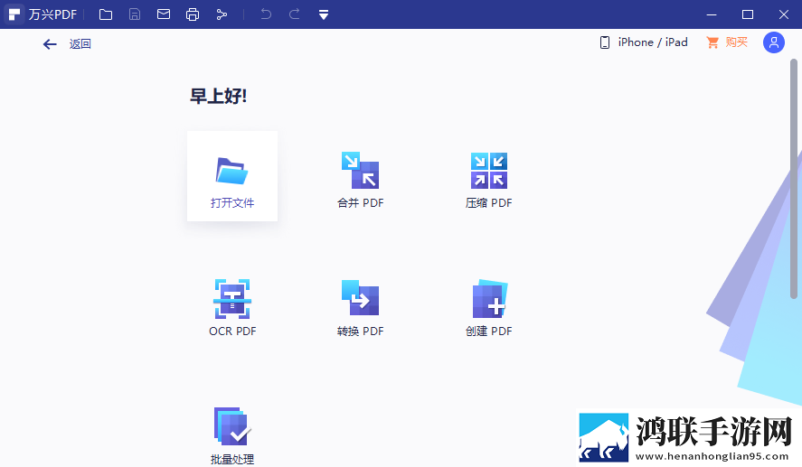The image size is (802, 467).
Task: Click the share icon in toolbar
Action: pyautogui.click(x=222, y=14)
